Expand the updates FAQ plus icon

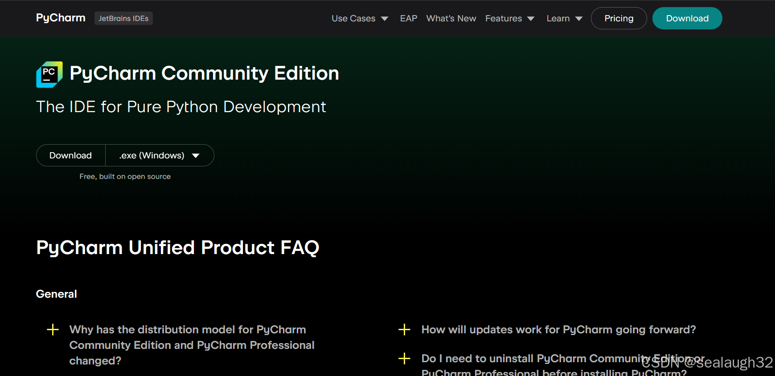404,330
